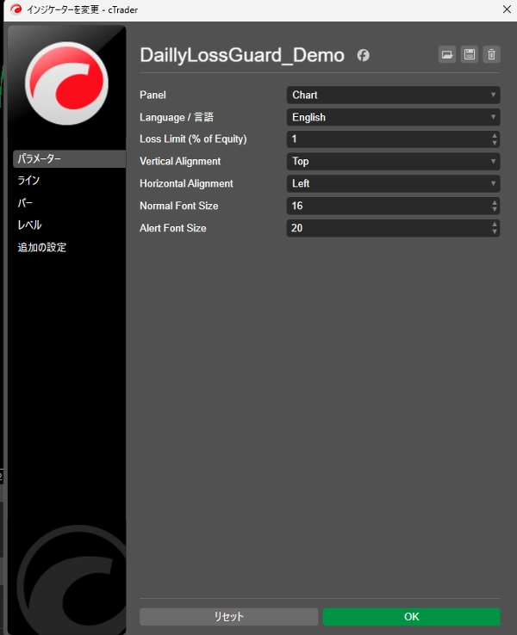This screenshot has width=517, height=635.
Task: Click the save parameters floppy disk icon
Action: [x=469, y=55]
